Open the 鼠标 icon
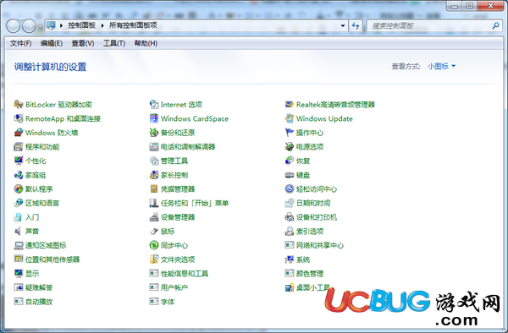This screenshot has width=508, height=333. [x=154, y=232]
